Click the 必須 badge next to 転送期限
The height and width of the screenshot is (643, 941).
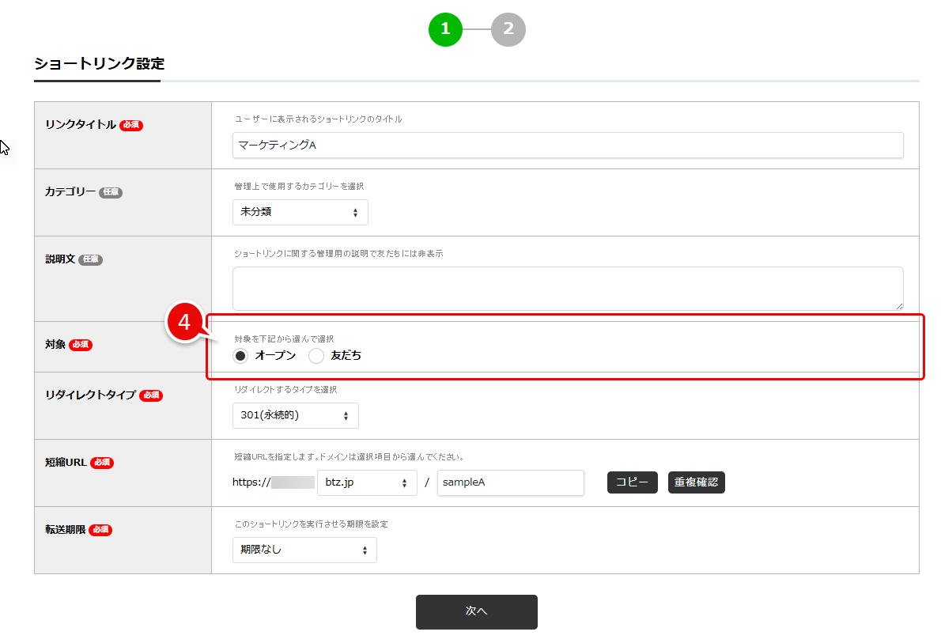point(100,530)
